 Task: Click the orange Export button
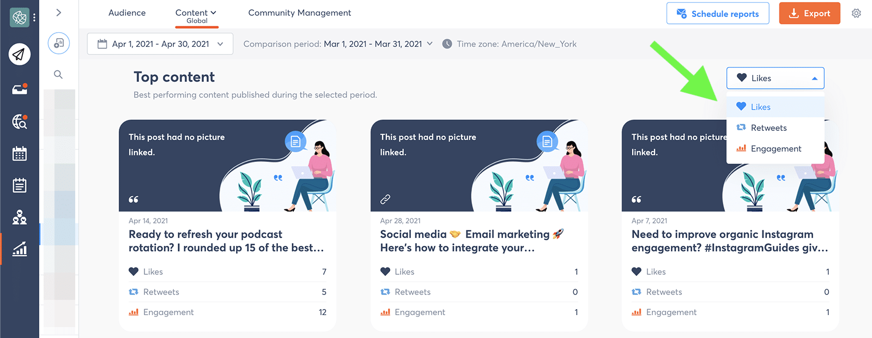[x=809, y=13]
